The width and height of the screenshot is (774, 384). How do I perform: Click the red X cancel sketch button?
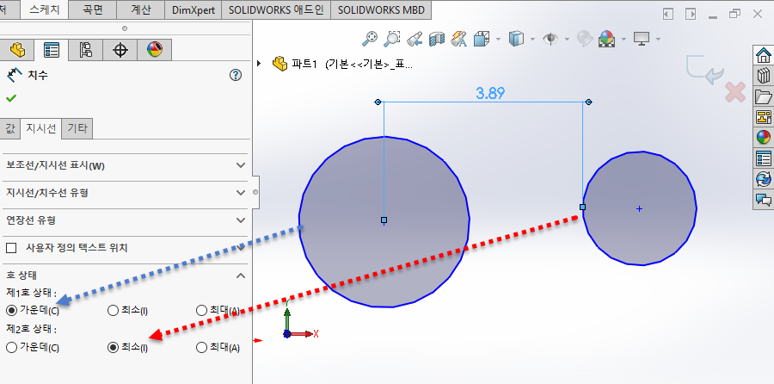coord(734,92)
